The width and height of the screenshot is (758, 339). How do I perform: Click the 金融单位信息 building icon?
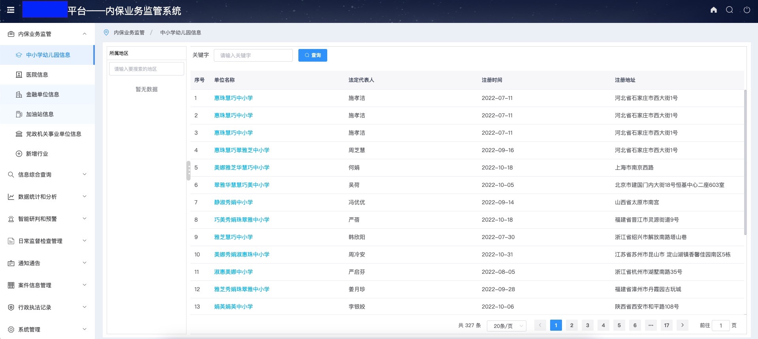point(19,94)
